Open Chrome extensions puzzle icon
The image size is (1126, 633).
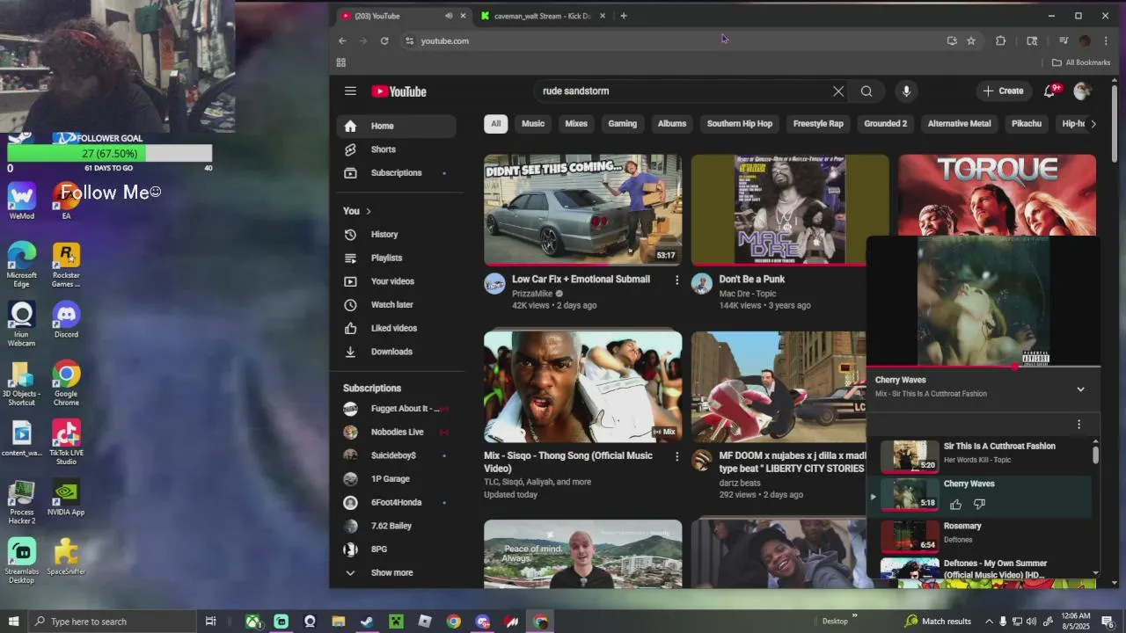coord(1000,40)
